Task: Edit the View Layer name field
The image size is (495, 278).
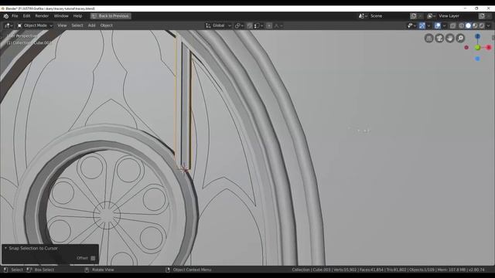Action: click(x=457, y=16)
